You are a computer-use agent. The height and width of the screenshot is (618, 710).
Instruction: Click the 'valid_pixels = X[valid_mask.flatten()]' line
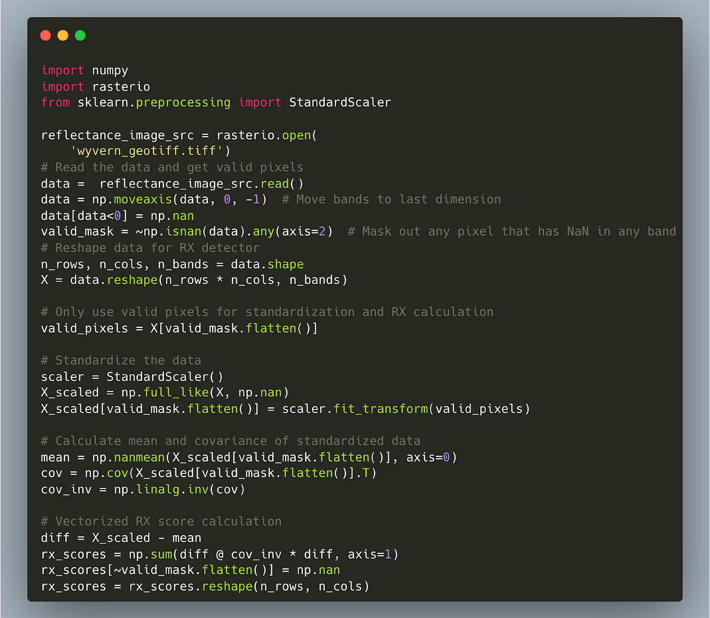179,329
